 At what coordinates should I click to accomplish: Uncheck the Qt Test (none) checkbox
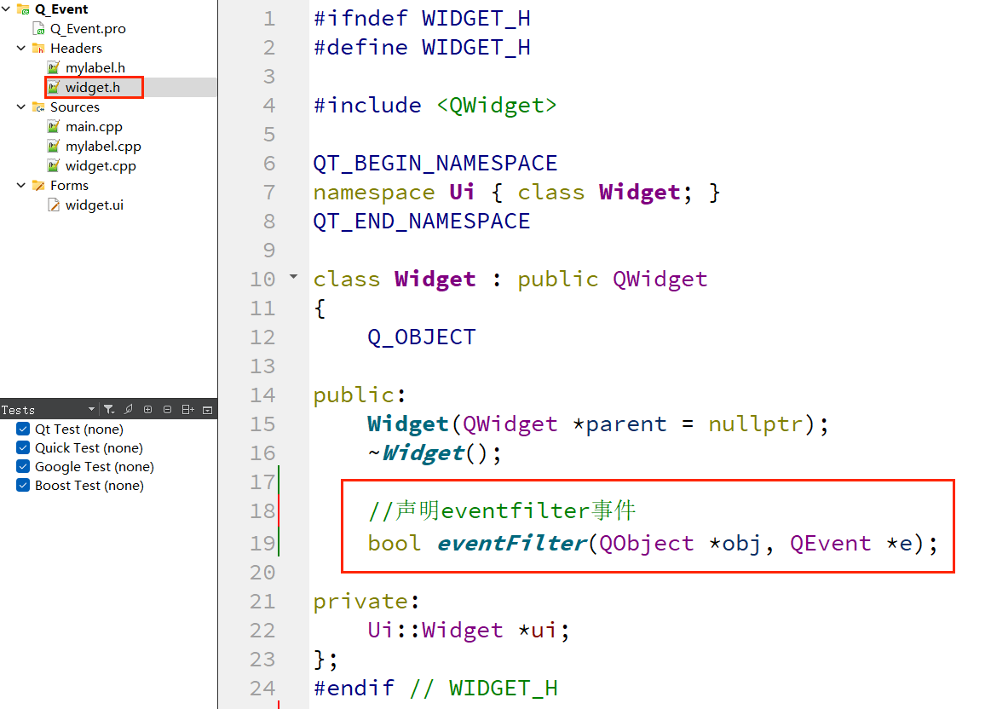[23, 429]
